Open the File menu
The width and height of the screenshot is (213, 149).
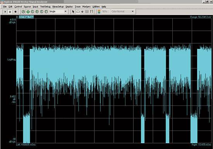[5, 7]
